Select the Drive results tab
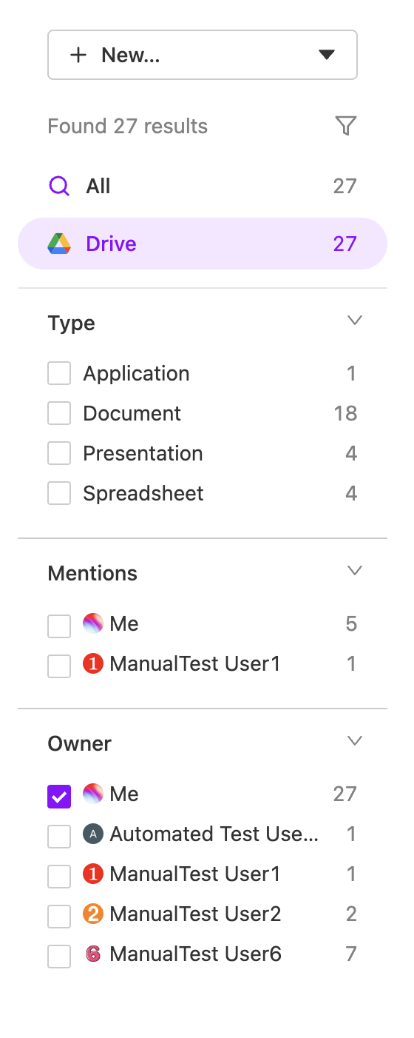Viewport: 414px width, 1038px height. (x=203, y=244)
